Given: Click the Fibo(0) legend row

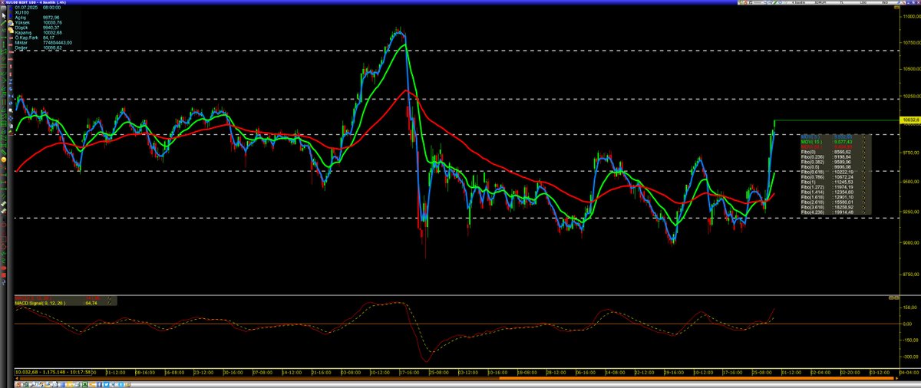Looking at the screenshot, I should [834, 152].
